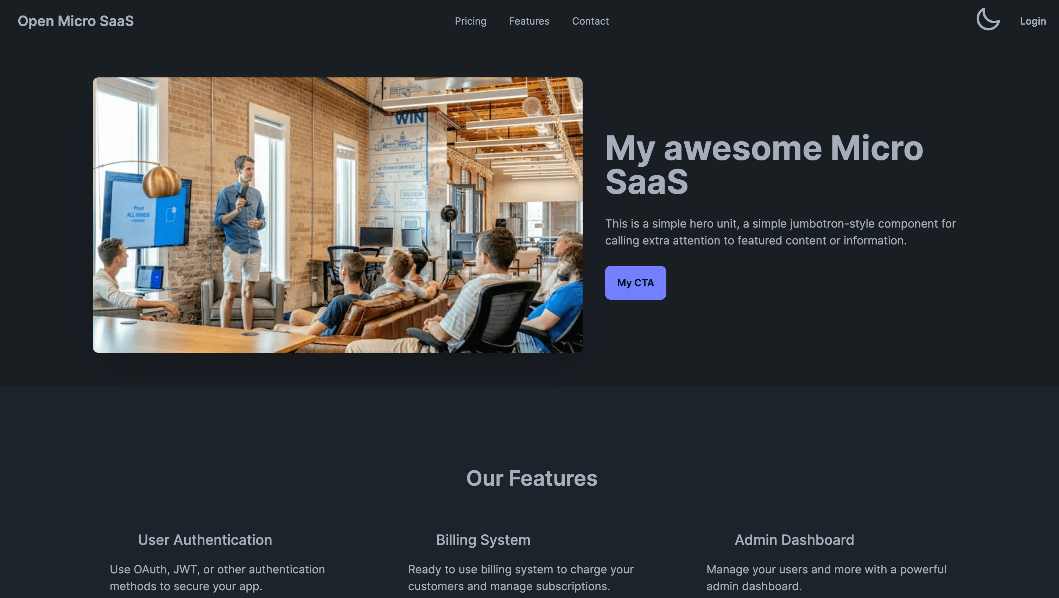The height and width of the screenshot is (598, 1059).
Task: Click the hero description starting "This is a simple hero unit"
Action: (x=780, y=232)
